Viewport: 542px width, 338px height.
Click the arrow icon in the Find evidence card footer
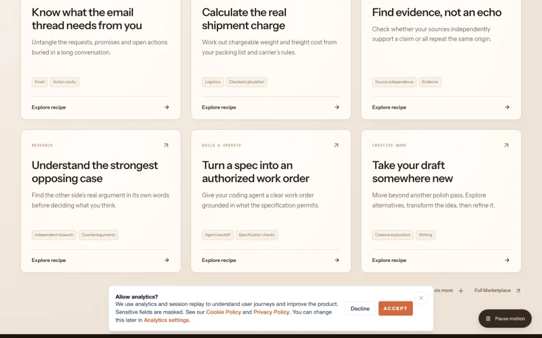[507, 107]
